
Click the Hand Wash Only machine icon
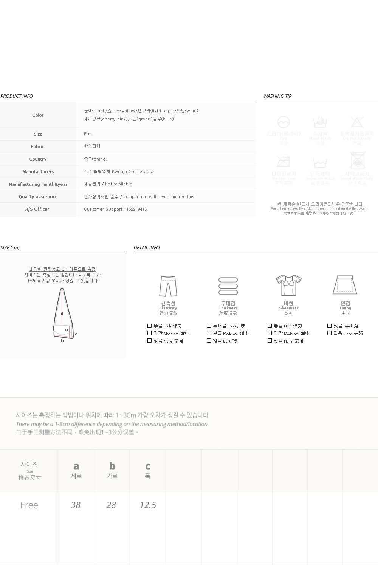point(357,161)
